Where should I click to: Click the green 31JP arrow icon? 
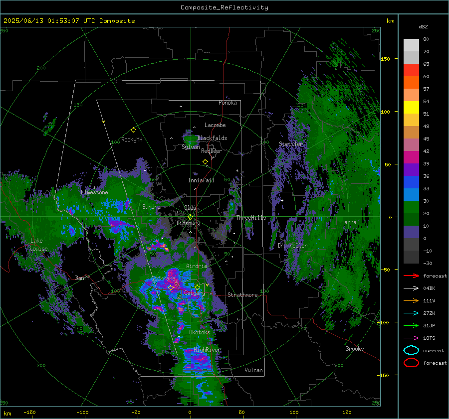411,325
